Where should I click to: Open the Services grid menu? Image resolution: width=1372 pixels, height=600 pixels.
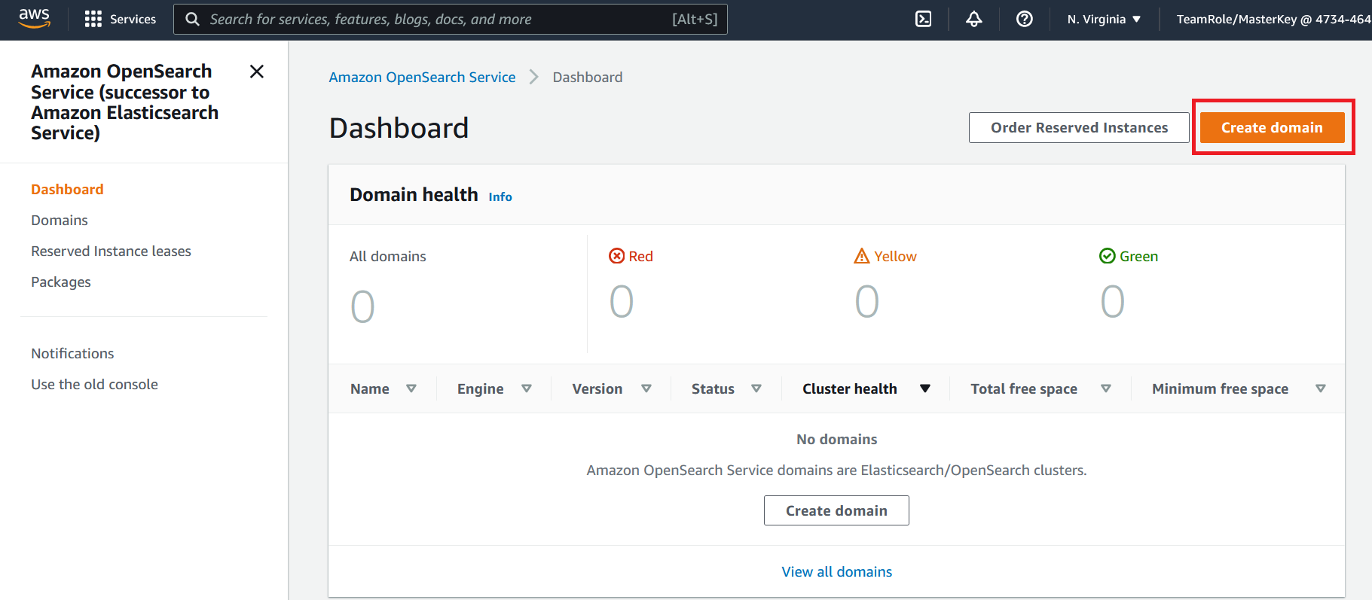coord(93,19)
